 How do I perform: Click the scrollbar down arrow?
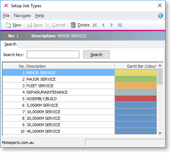tap(160, 133)
